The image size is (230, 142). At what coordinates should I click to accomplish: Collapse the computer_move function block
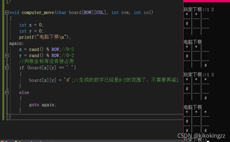7,13
